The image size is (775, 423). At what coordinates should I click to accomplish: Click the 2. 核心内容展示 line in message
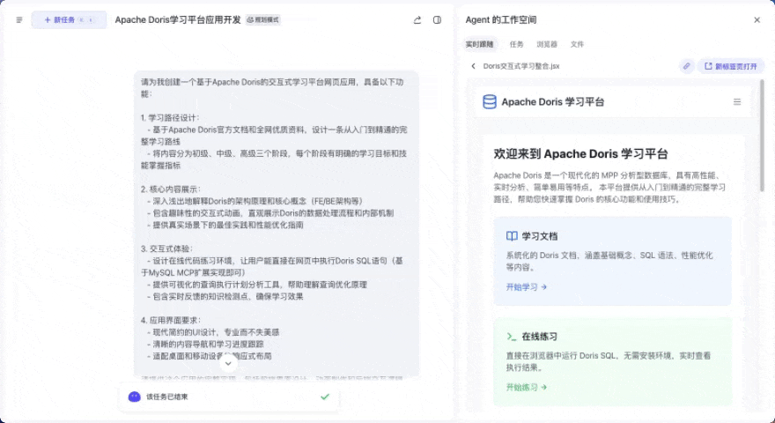(x=171, y=189)
